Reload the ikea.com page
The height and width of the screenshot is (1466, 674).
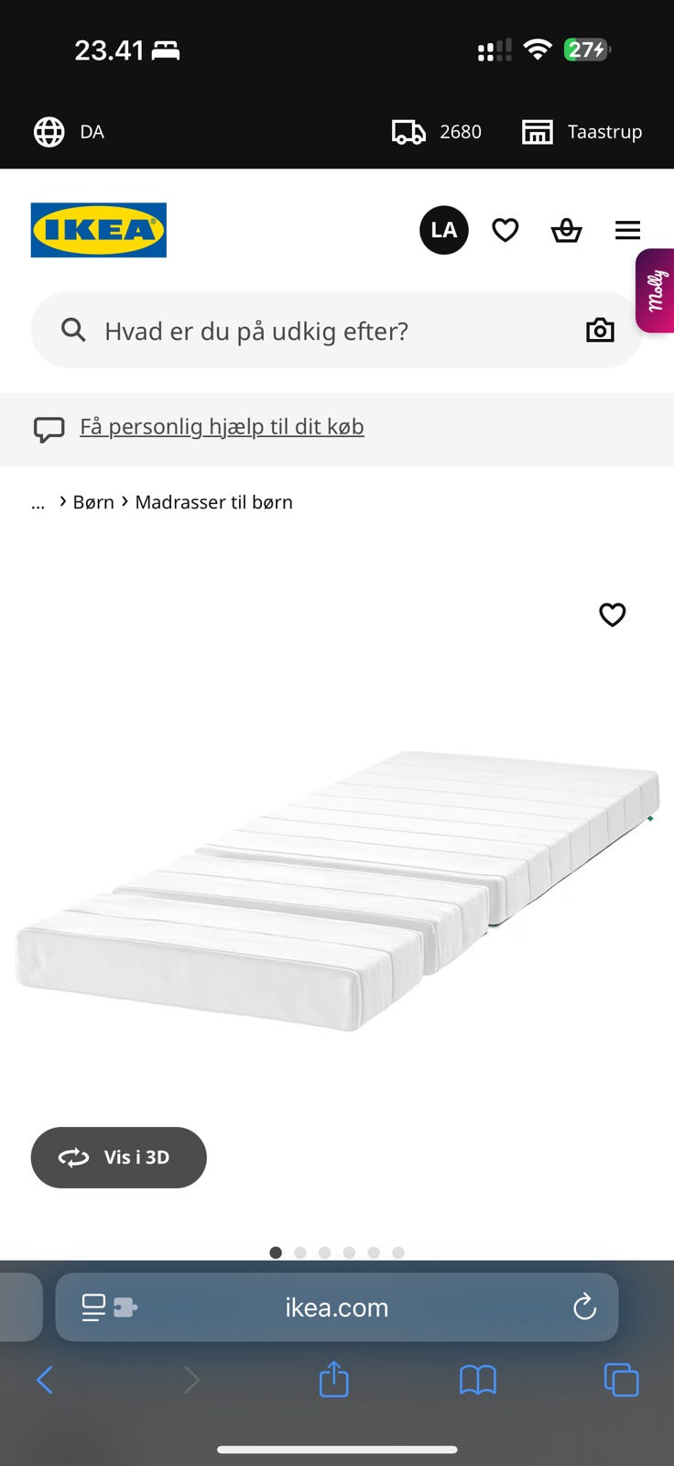pos(584,1307)
